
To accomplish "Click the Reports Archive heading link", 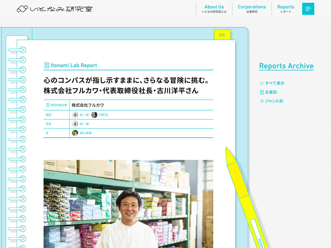I will click(x=286, y=66).
